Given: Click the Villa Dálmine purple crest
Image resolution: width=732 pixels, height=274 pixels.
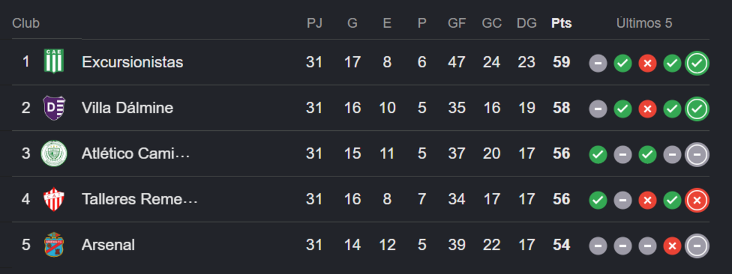Looking at the screenshot, I should pos(54,107).
